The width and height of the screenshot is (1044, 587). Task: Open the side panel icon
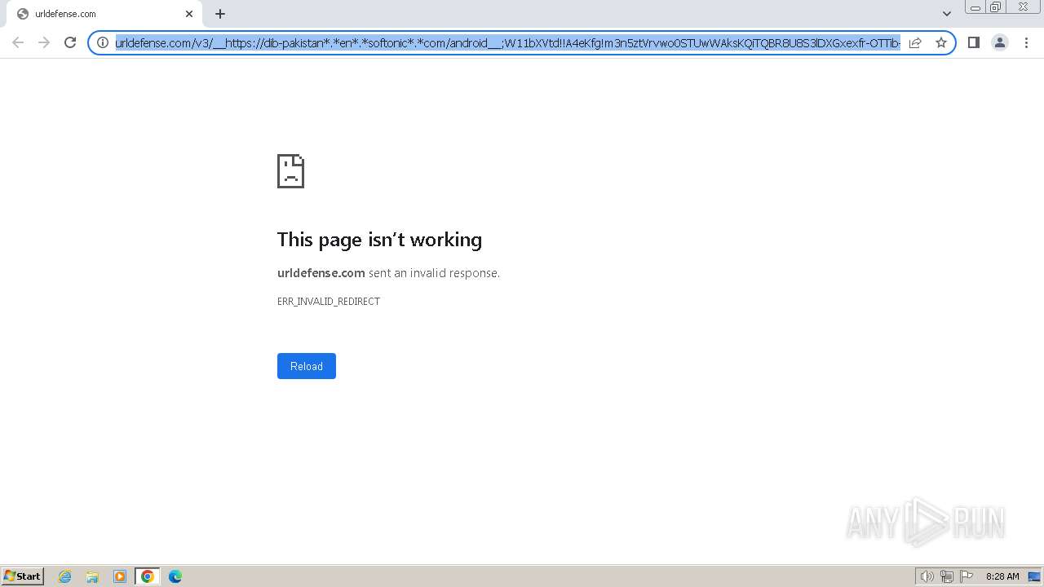tap(973, 42)
